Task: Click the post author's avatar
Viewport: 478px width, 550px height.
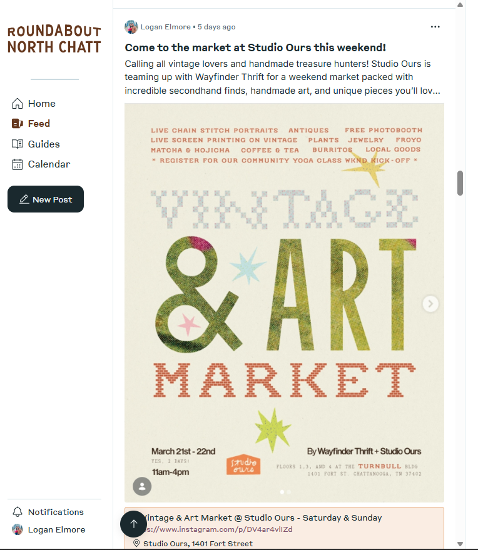Action: (x=131, y=27)
